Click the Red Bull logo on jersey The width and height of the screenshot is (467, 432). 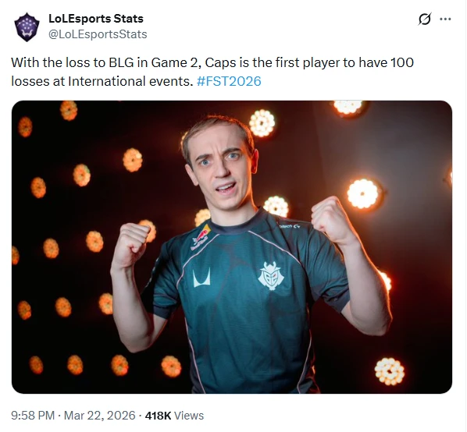pos(201,238)
